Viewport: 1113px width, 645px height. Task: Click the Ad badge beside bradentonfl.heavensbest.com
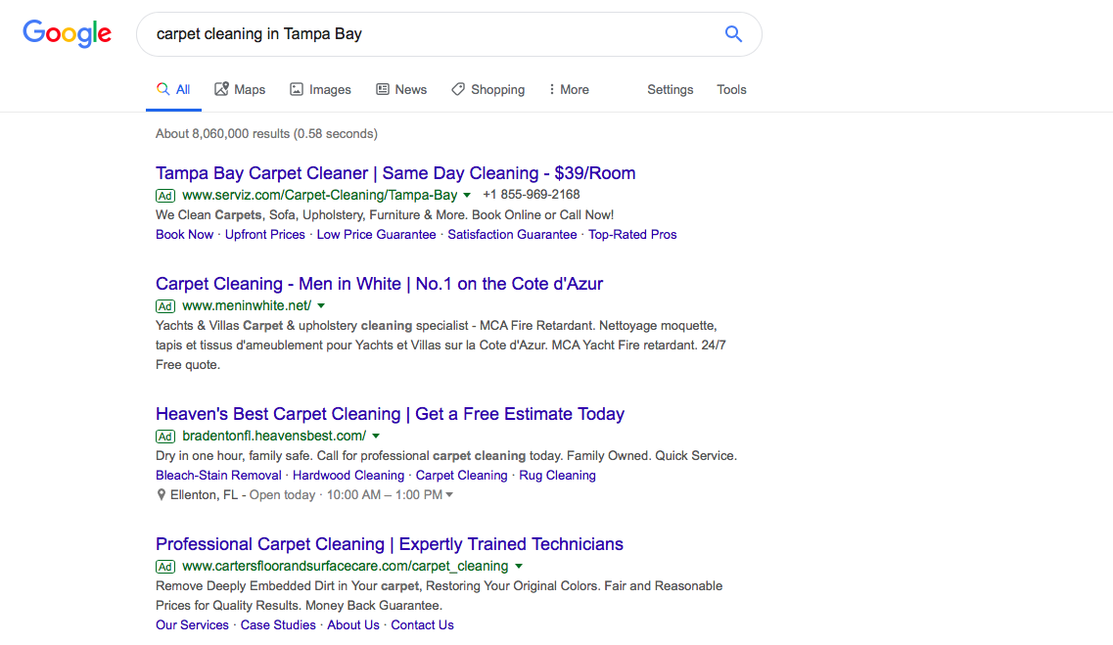165,437
